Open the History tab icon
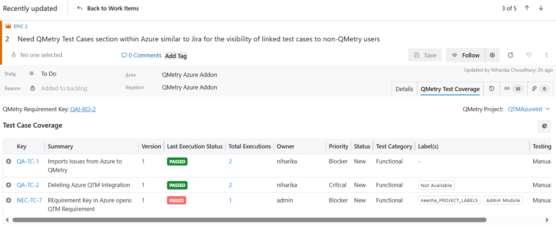Viewport: 556px width, 227px height. pyautogui.click(x=491, y=89)
